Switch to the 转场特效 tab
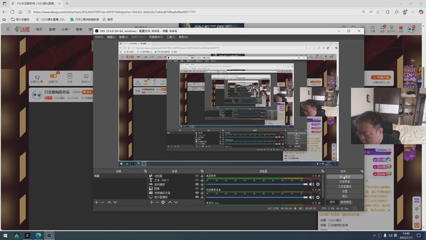The height and width of the screenshot is (240, 426). (x=346, y=202)
